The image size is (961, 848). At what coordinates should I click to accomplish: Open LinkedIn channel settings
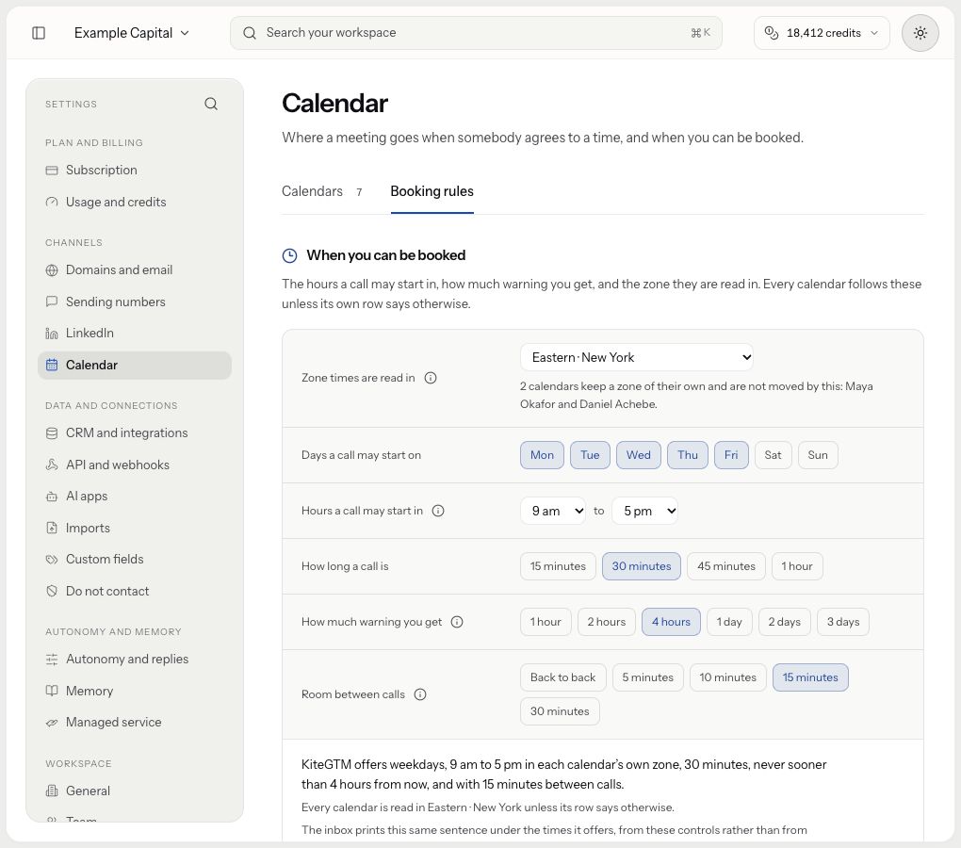(x=135, y=334)
